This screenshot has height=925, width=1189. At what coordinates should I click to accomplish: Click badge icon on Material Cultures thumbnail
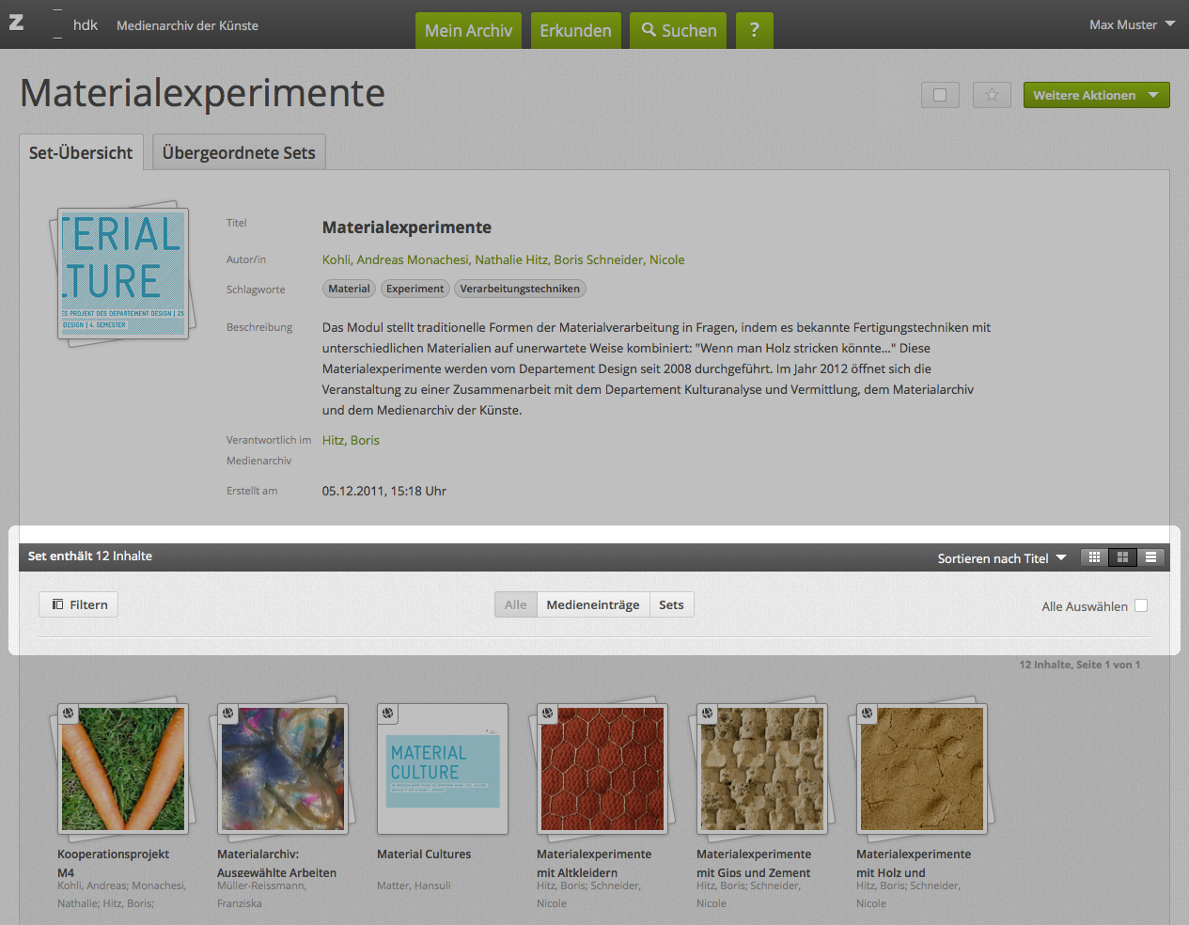(388, 714)
